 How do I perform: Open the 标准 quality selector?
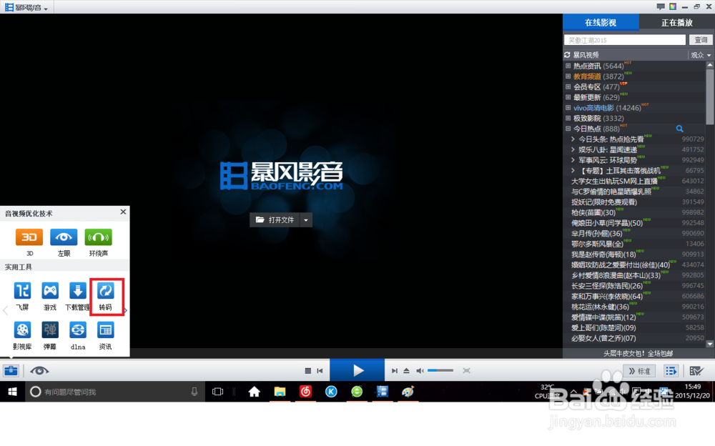pyautogui.click(x=639, y=371)
